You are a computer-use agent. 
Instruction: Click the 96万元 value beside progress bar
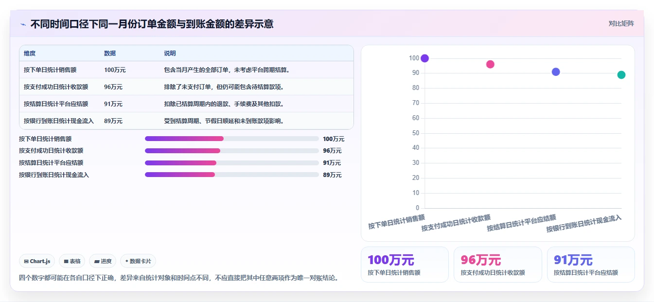(332, 151)
